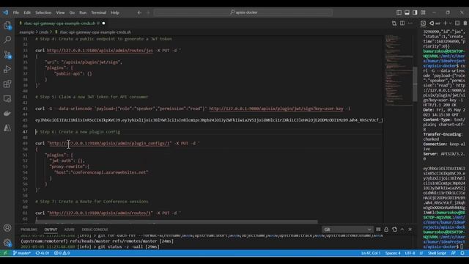Open the remote window indicator in status bar
This screenshot has height=264, width=469.
[x=5, y=253]
